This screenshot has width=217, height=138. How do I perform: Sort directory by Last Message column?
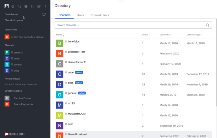click(x=194, y=35)
